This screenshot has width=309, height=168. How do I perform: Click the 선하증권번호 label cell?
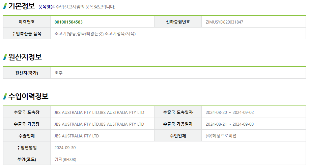click(178, 22)
